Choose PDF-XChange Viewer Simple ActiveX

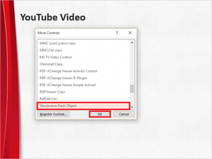click(x=83, y=85)
